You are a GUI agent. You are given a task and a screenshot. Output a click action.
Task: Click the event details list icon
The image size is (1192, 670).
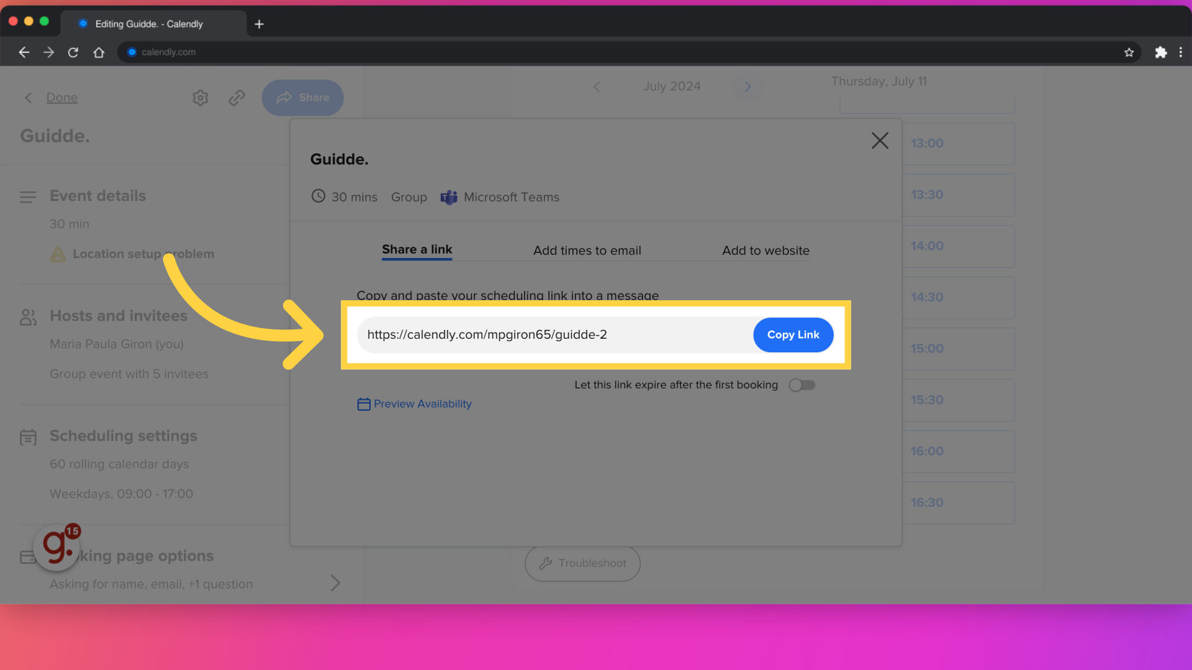(x=28, y=196)
